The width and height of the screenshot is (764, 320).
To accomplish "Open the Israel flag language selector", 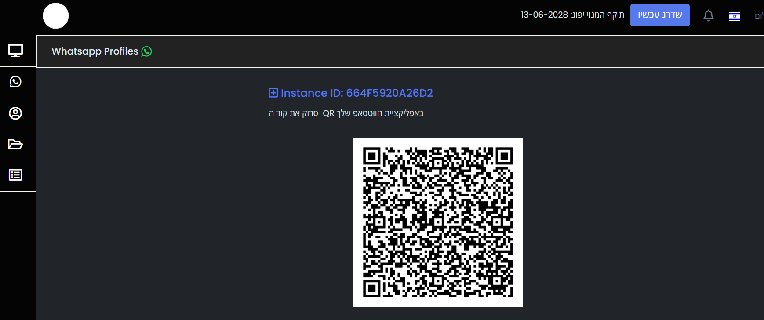I will 735,16.
